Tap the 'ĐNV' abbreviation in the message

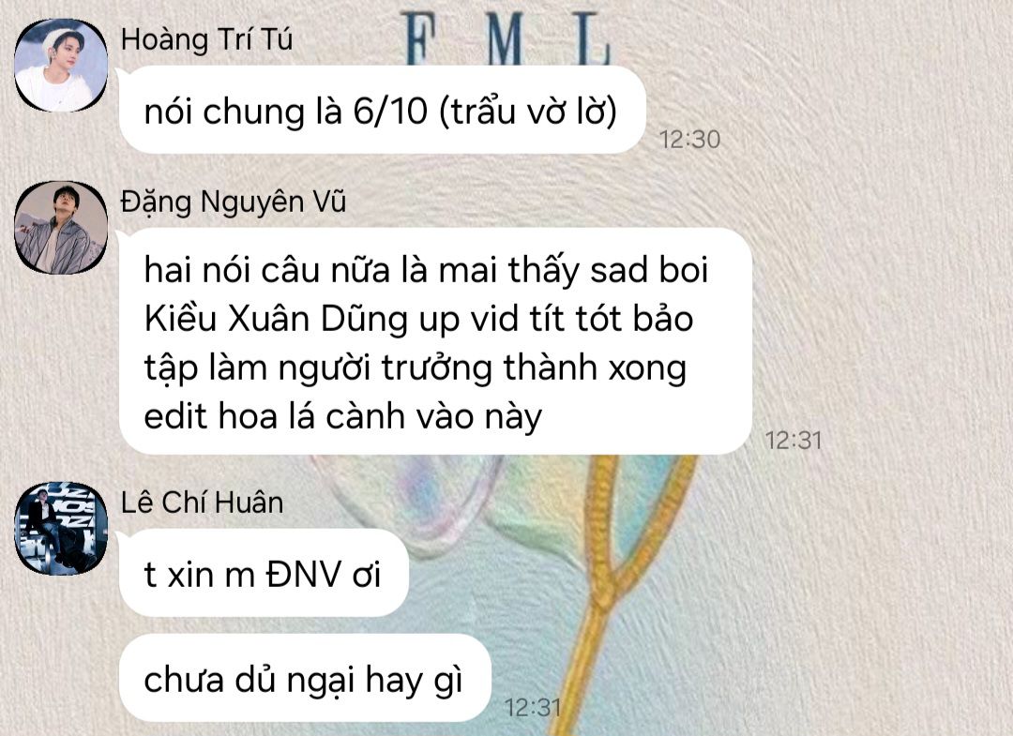pyautogui.click(x=303, y=574)
